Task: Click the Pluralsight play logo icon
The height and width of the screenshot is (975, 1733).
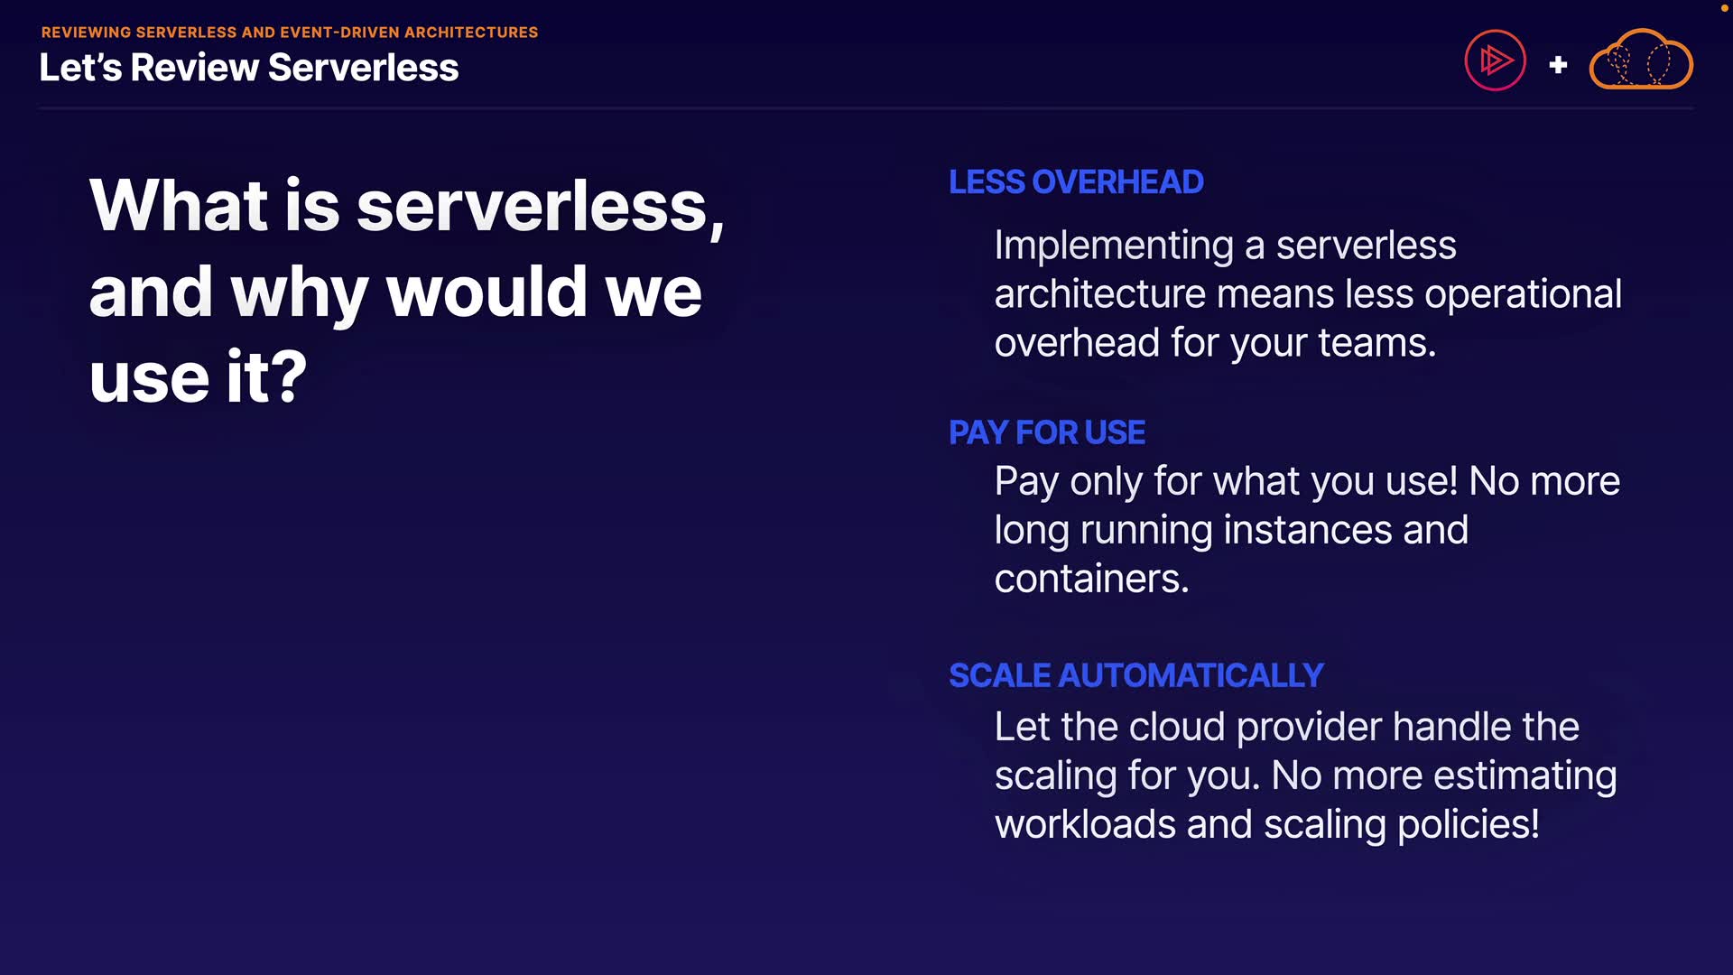Action: 1495,61
